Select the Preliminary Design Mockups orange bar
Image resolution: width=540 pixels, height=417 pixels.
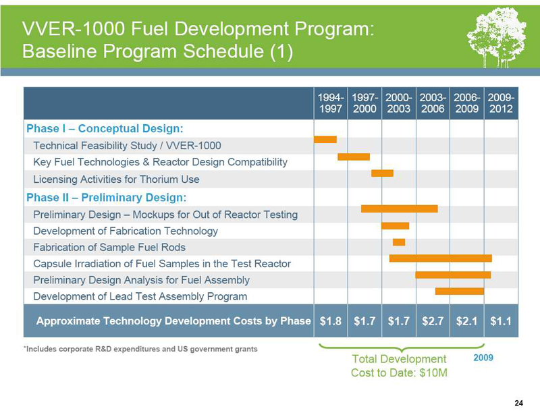399,208
